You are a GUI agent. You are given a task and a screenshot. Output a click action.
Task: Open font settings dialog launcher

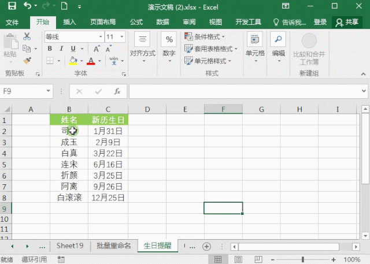point(124,75)
